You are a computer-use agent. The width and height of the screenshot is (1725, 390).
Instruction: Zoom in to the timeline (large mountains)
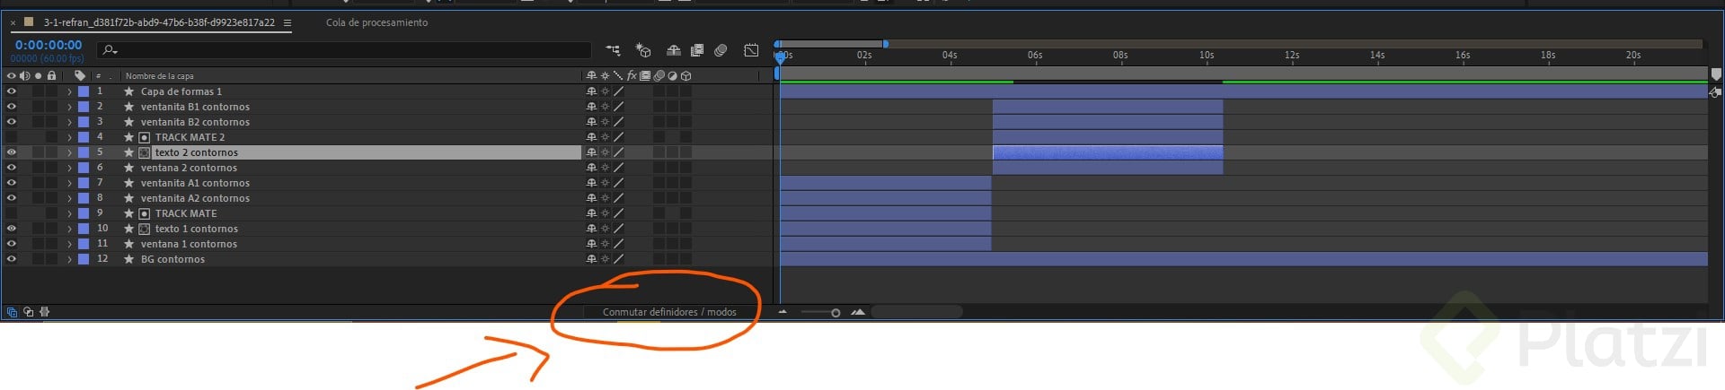(858, 312)
